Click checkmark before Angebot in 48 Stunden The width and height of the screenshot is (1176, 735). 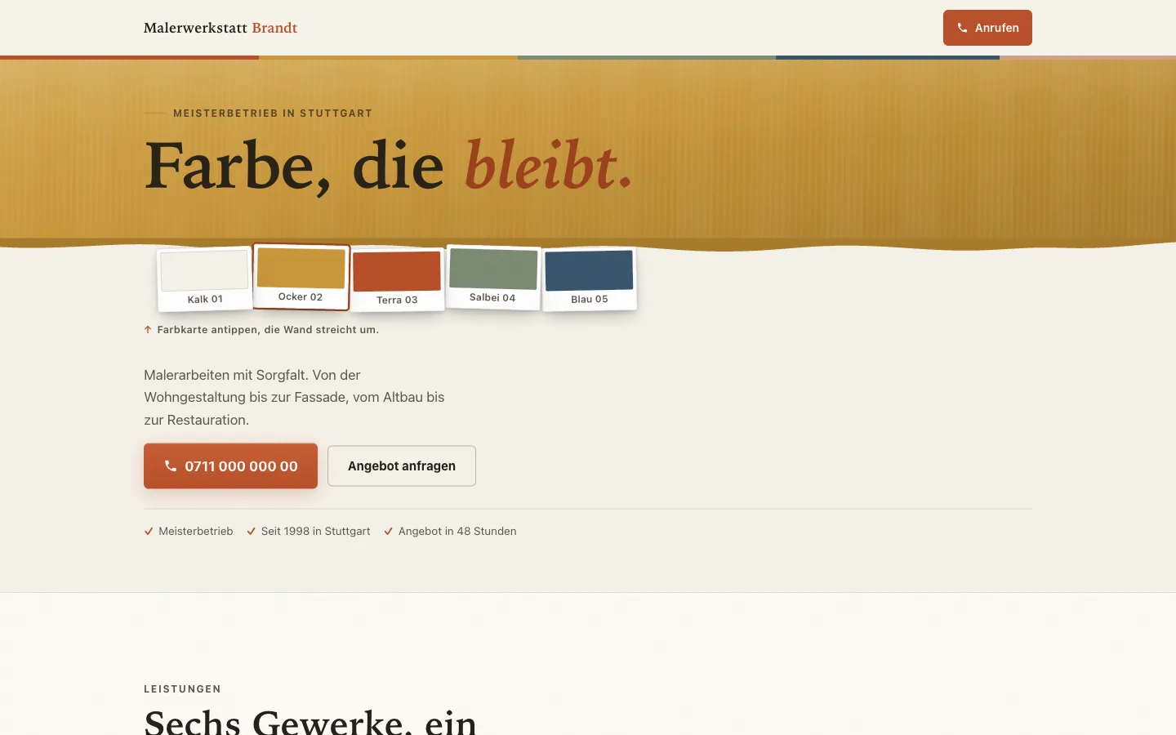(x=389, y=532)
